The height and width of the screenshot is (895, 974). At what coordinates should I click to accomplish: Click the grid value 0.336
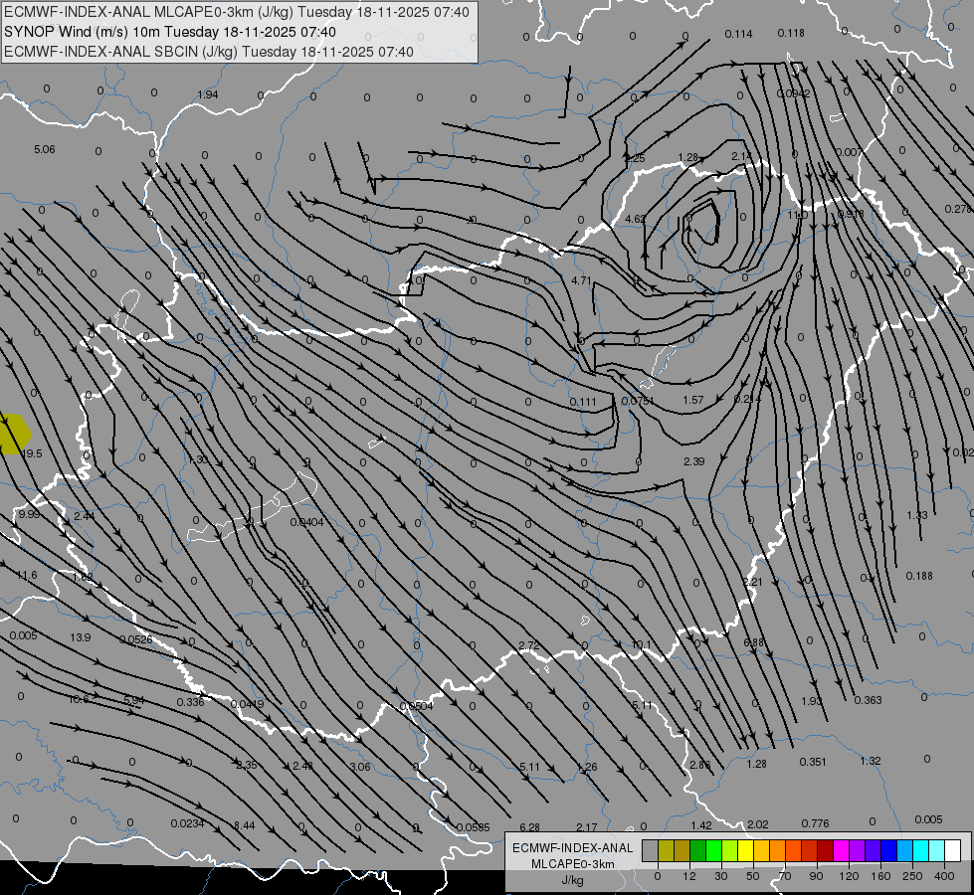click(190, 702)
